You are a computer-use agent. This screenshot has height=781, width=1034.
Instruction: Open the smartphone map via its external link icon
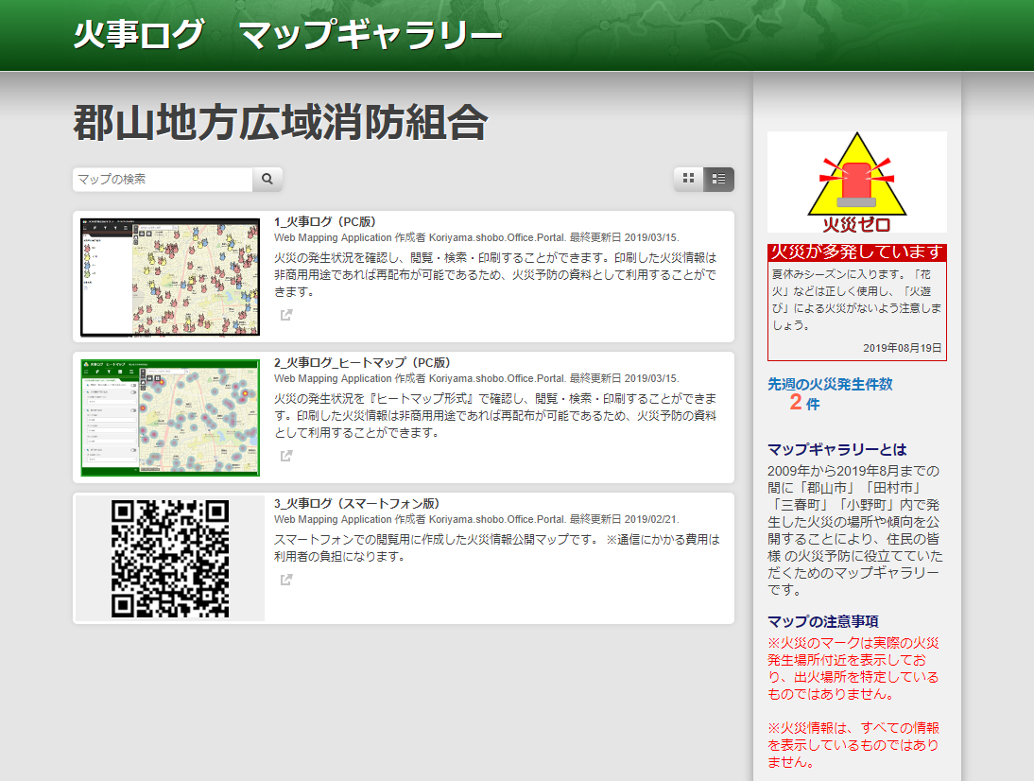click(x=286, y=581)
